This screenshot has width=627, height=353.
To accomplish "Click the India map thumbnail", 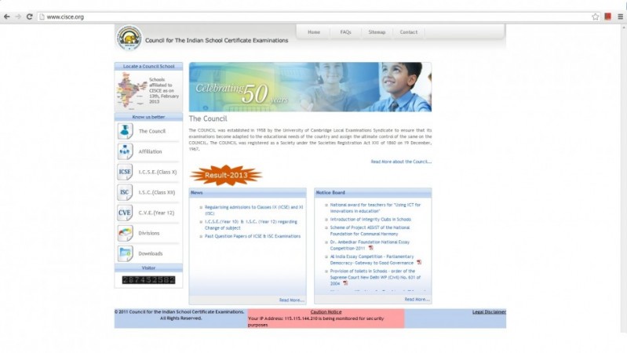I will tap(131, 91).
